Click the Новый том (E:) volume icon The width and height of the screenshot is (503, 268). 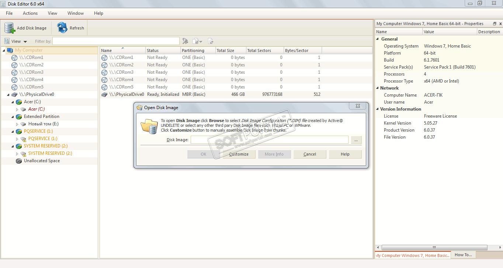[x=23, y=124]
